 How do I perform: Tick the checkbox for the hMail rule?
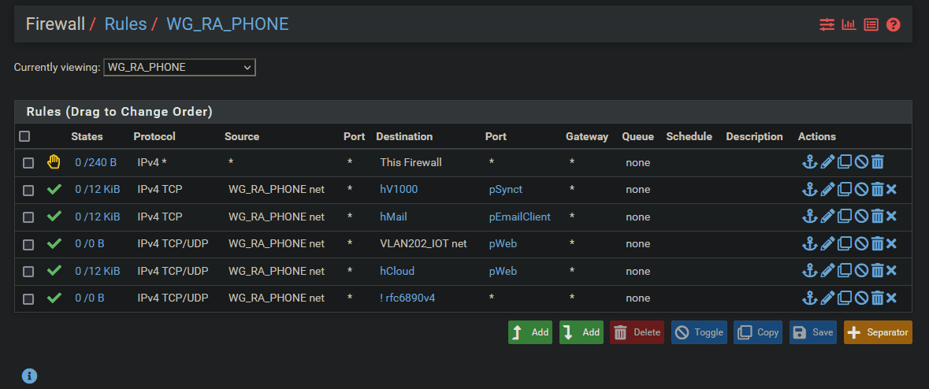click(x=28, y=217)
